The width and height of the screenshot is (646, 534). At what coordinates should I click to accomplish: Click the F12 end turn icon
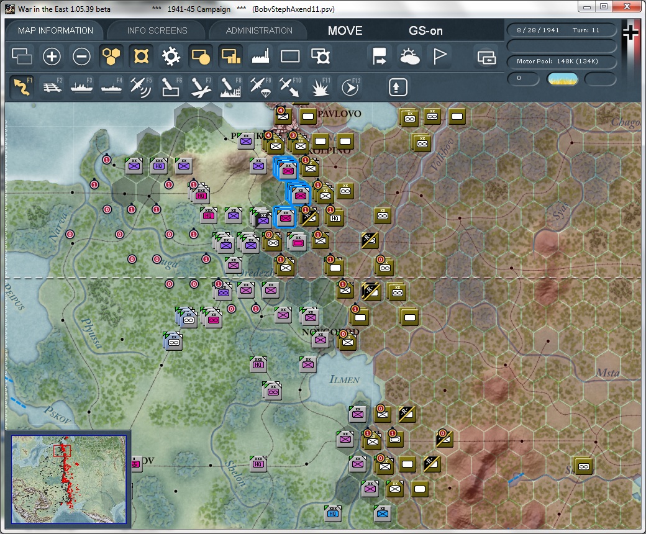350,86
